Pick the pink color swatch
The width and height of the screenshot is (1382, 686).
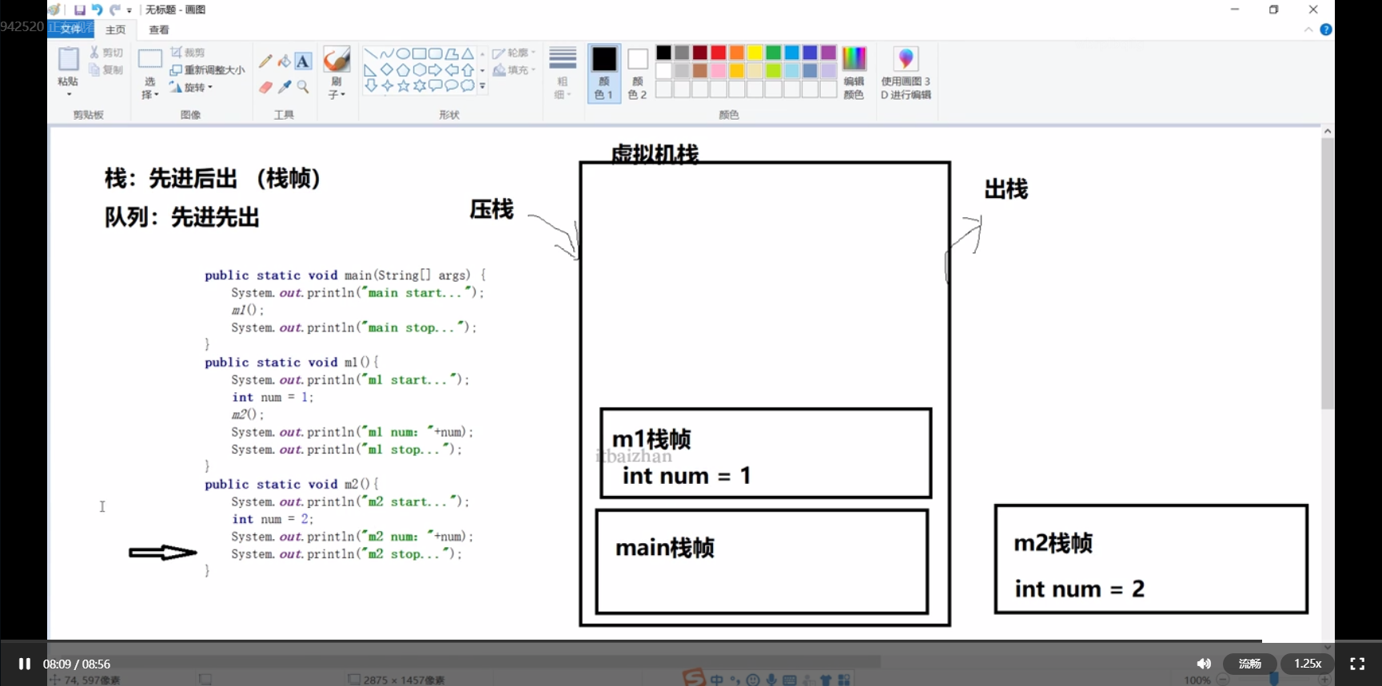coord(719,71)
